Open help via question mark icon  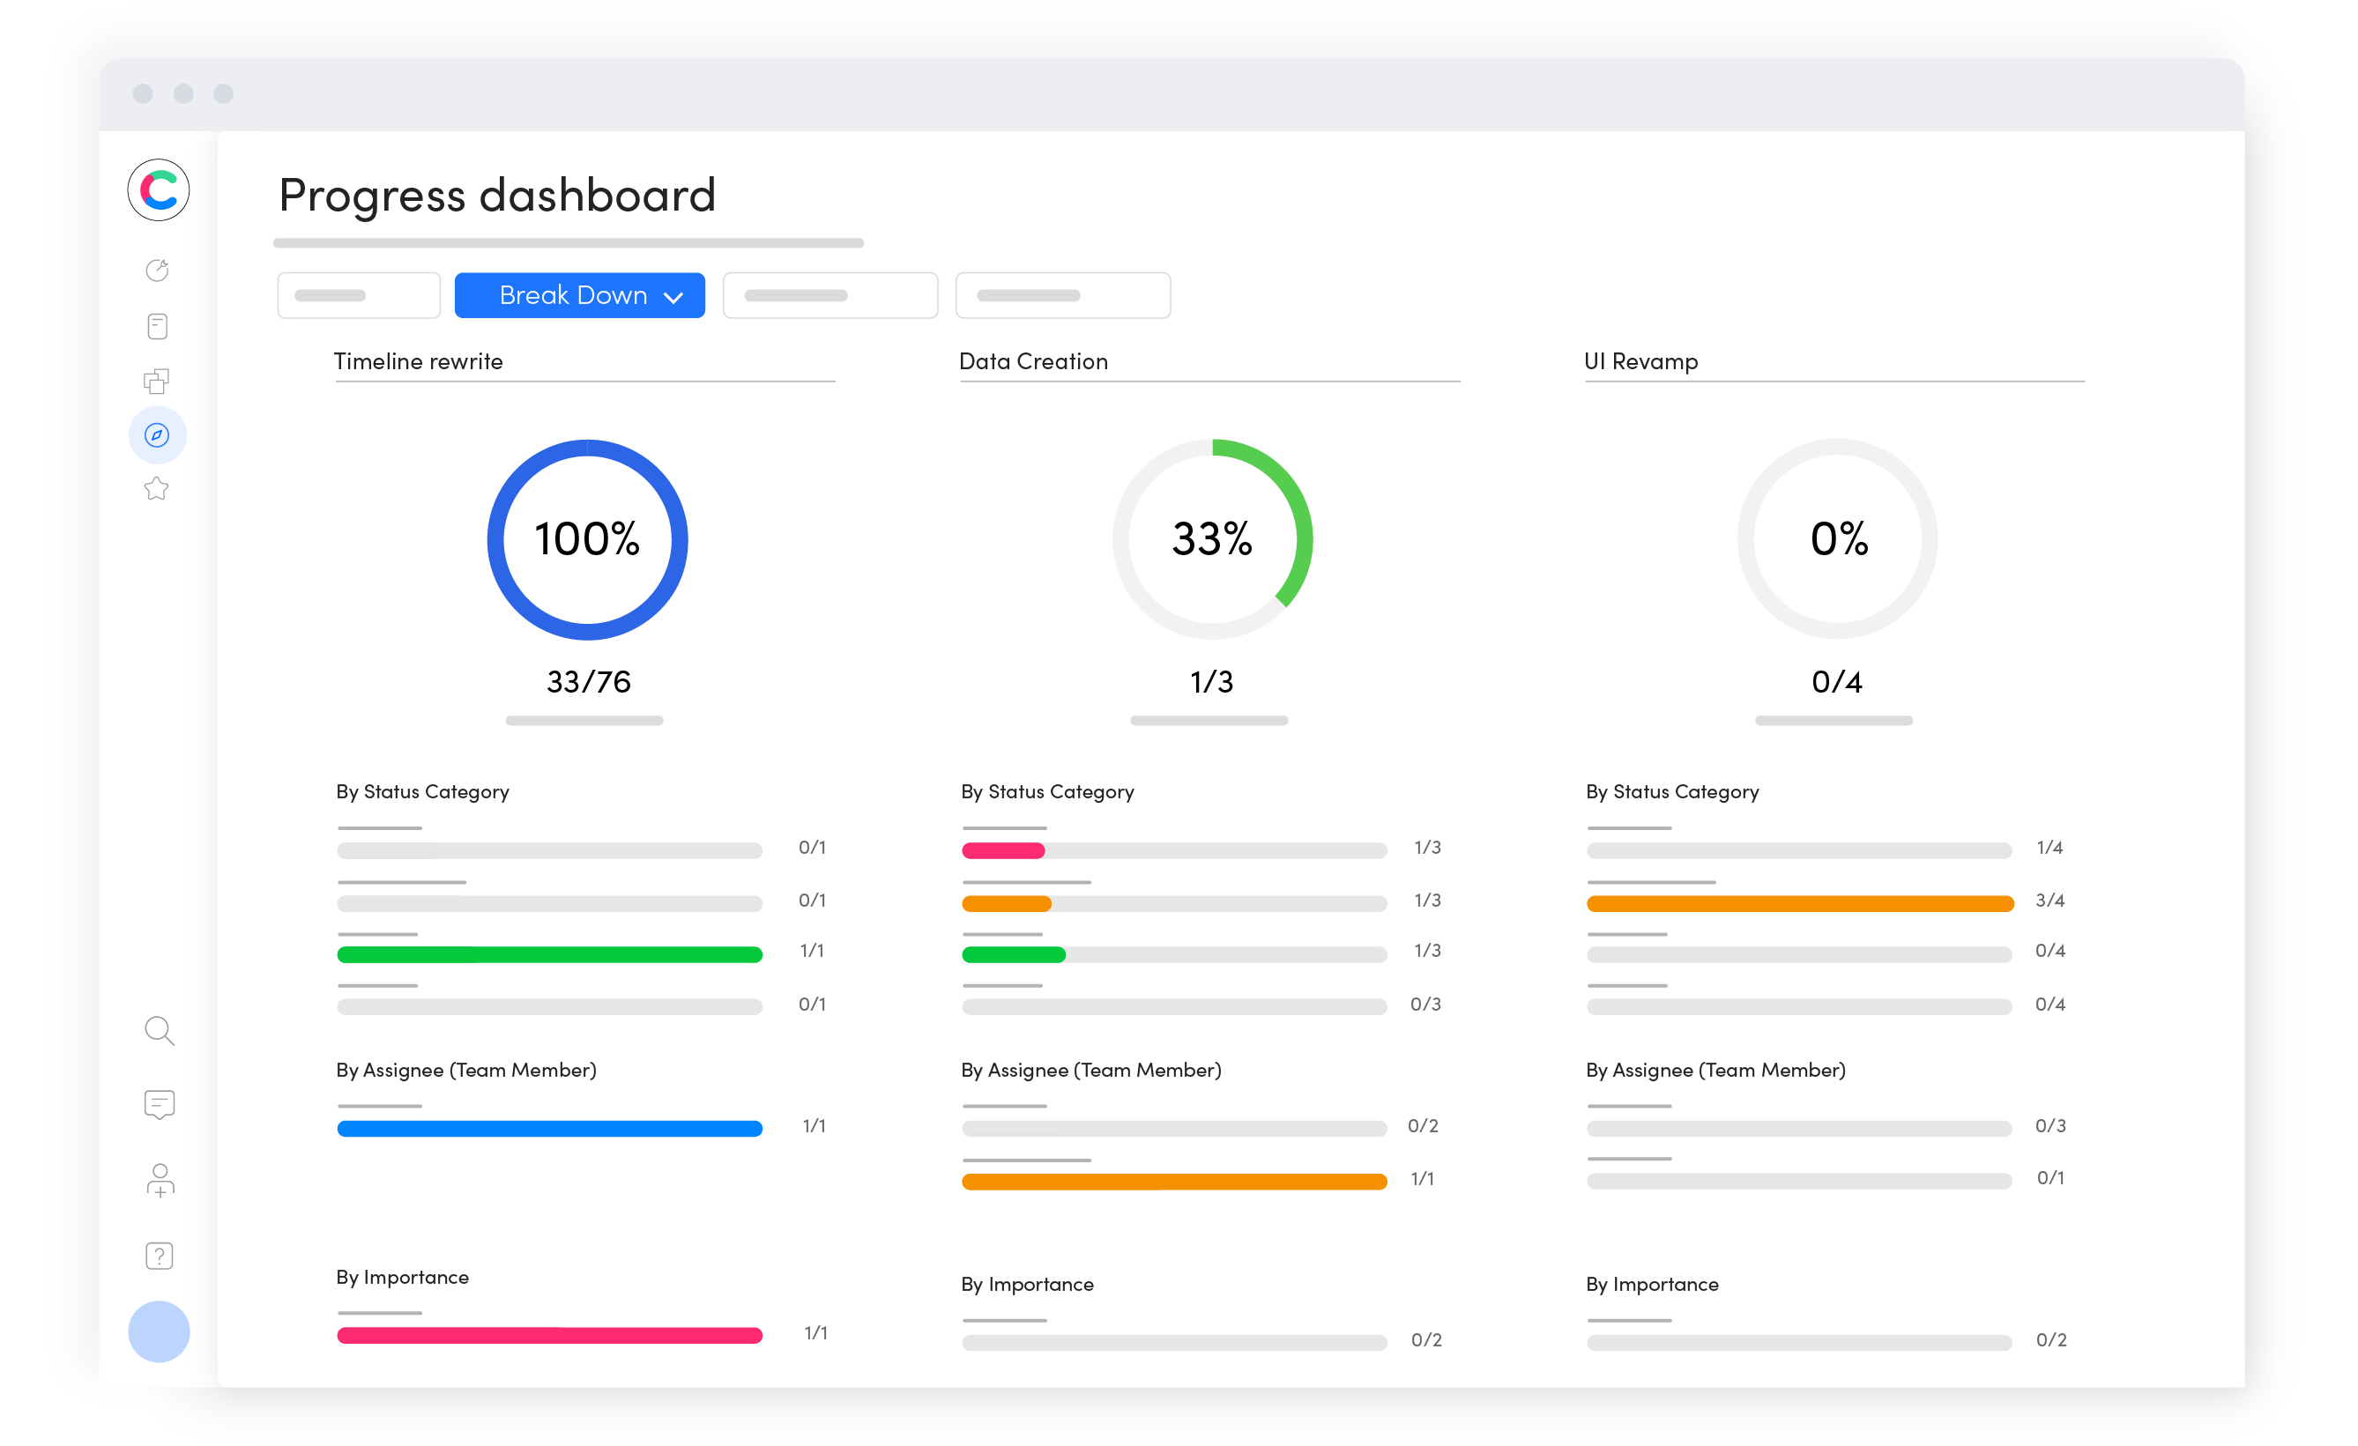click(x=159, y=1256)
